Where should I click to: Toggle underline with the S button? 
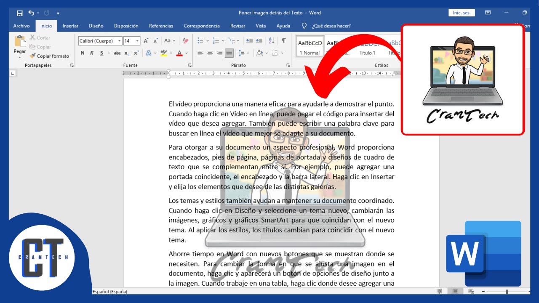pyautogui.click(x=102, y=53)
